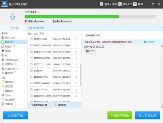Click the Join VIP icon
The height and width of the screenshot is (123, 163).
pos(120,4)
